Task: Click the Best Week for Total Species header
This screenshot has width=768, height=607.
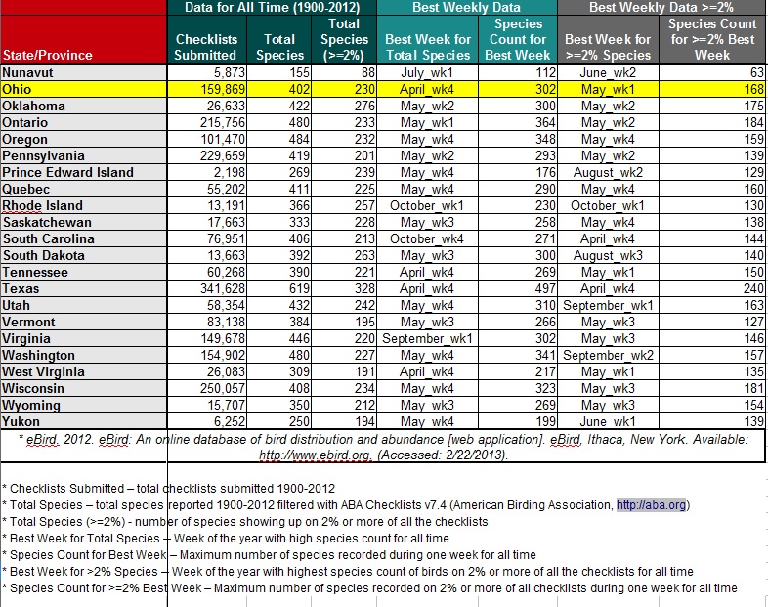Action: point(428,39)
